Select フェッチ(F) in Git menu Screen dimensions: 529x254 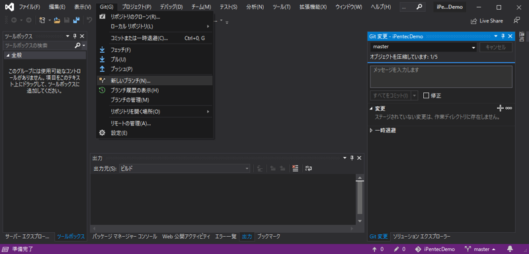pos(155,49)
